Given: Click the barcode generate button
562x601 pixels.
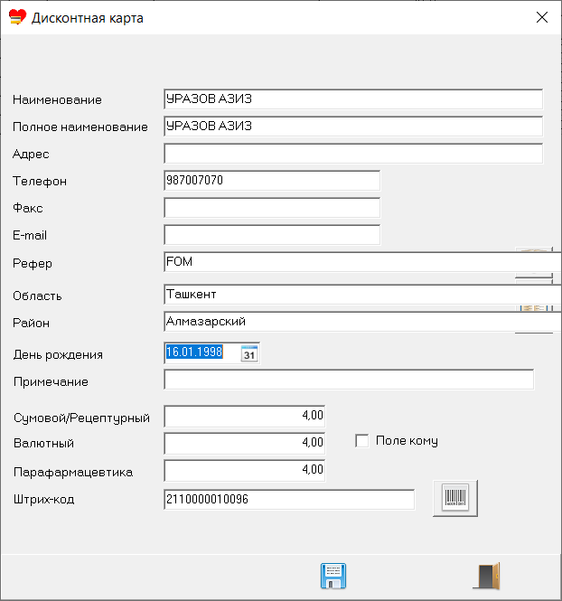Looking at the screenshot, I should tap(455, 498).
